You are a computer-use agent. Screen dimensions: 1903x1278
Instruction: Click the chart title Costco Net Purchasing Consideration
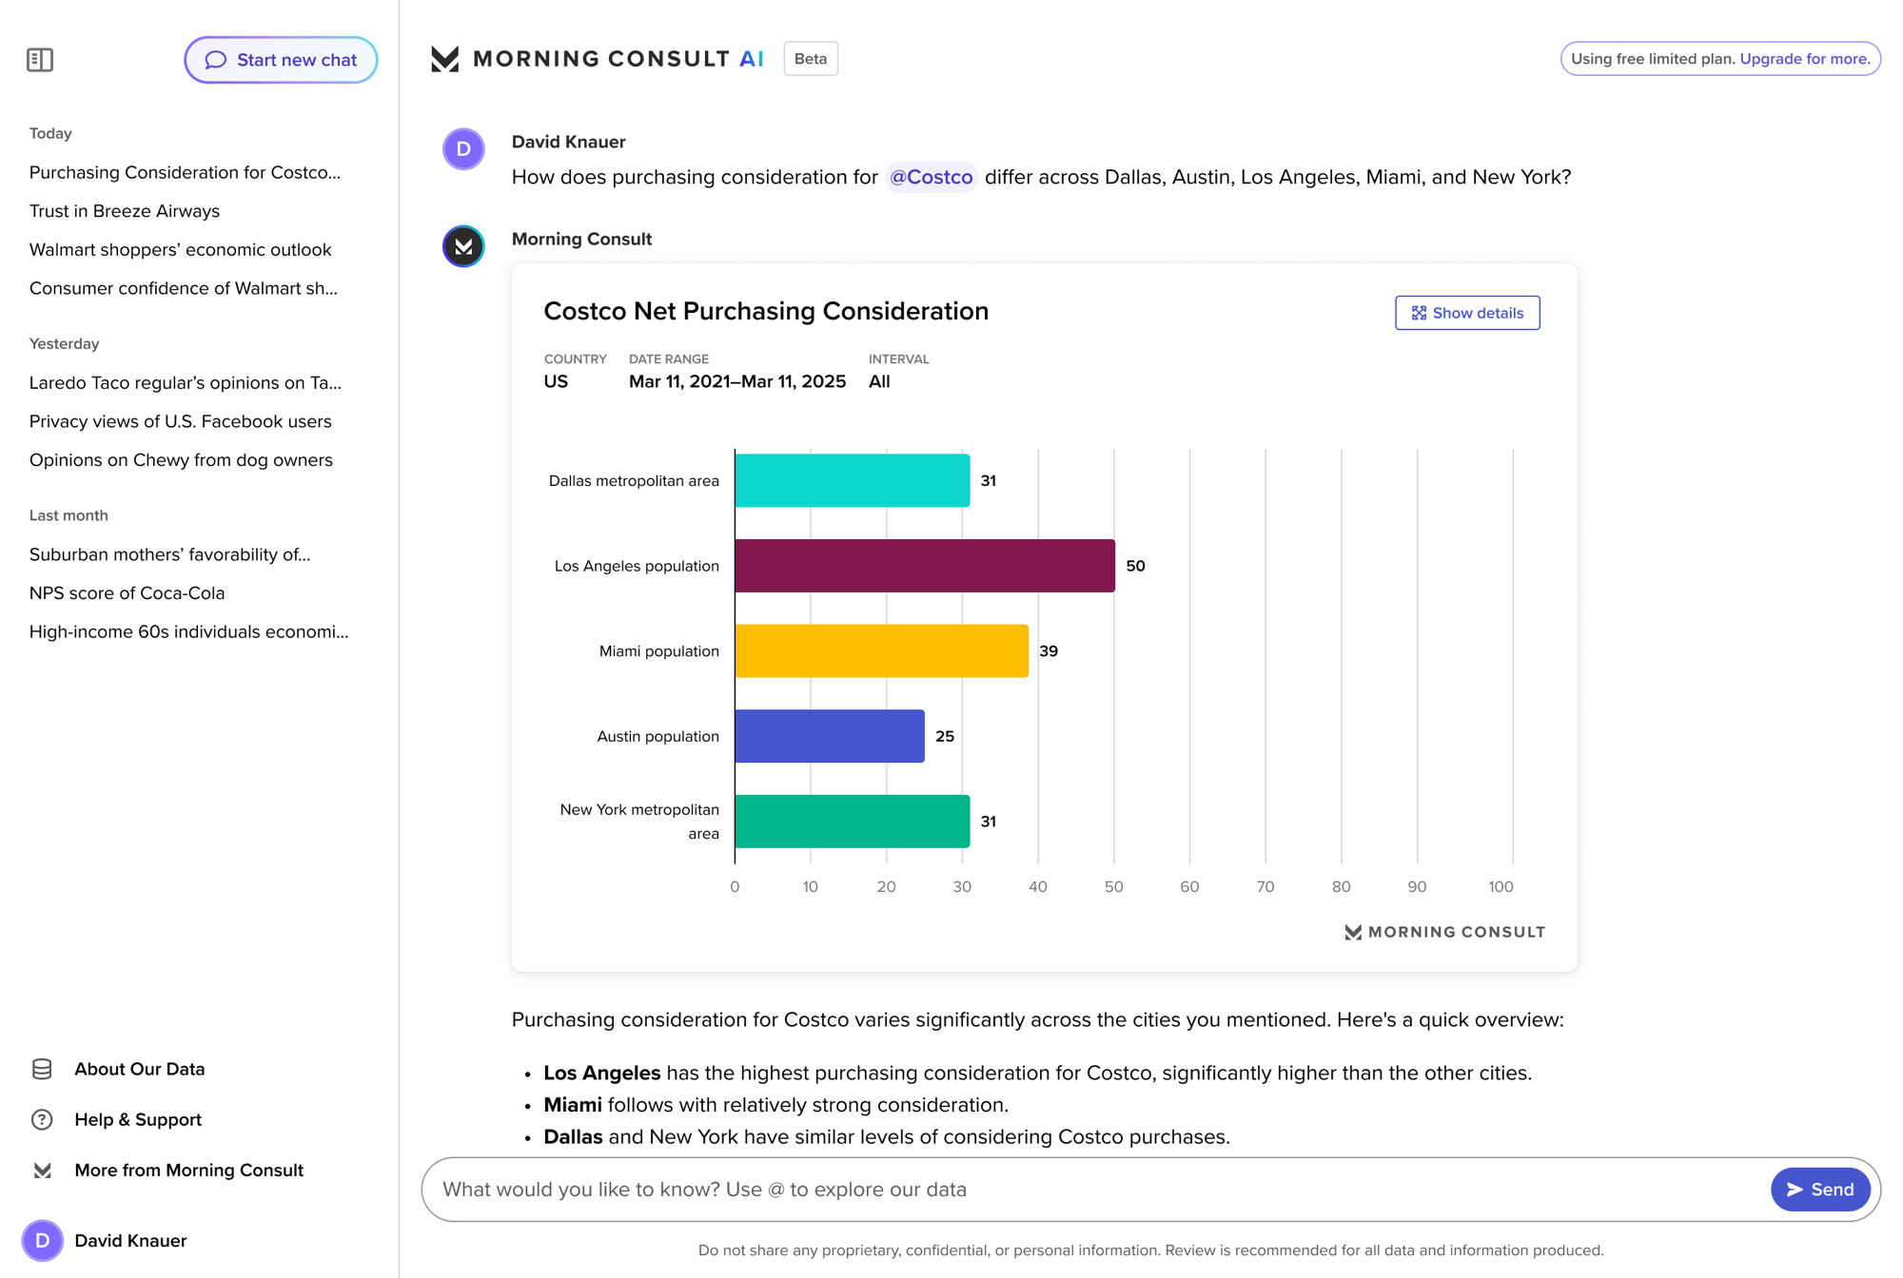[766, 311]
